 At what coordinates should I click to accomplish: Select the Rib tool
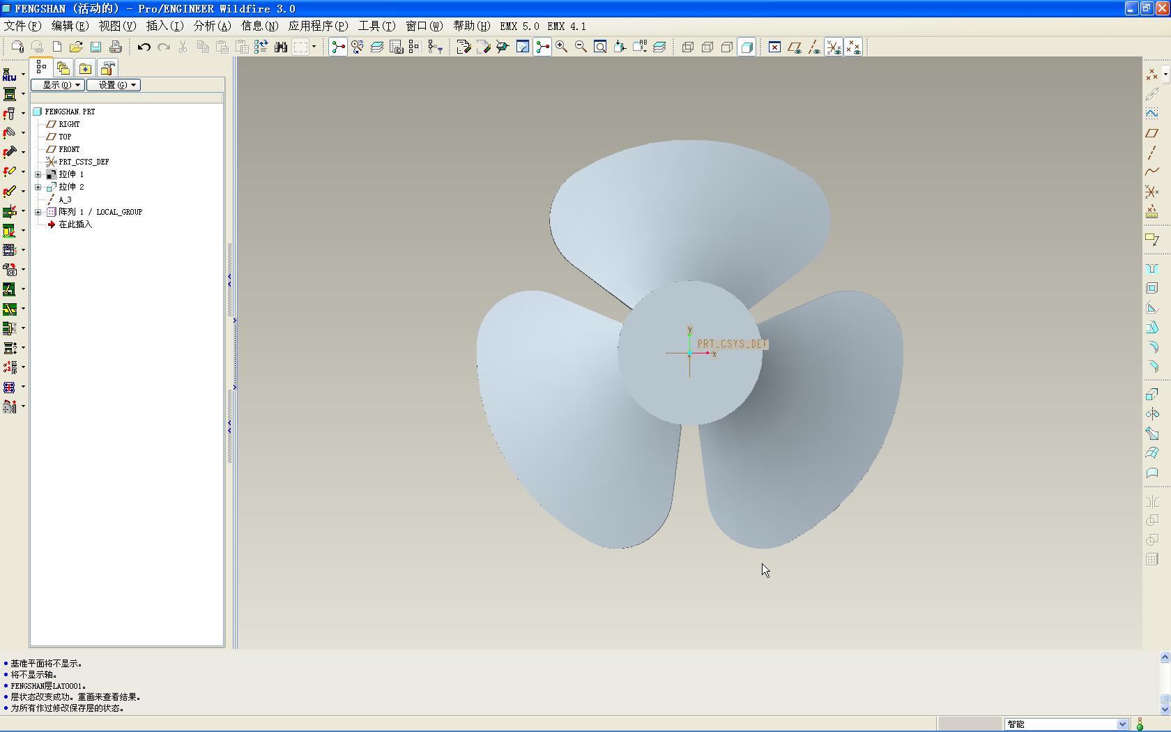[1151, 307]
